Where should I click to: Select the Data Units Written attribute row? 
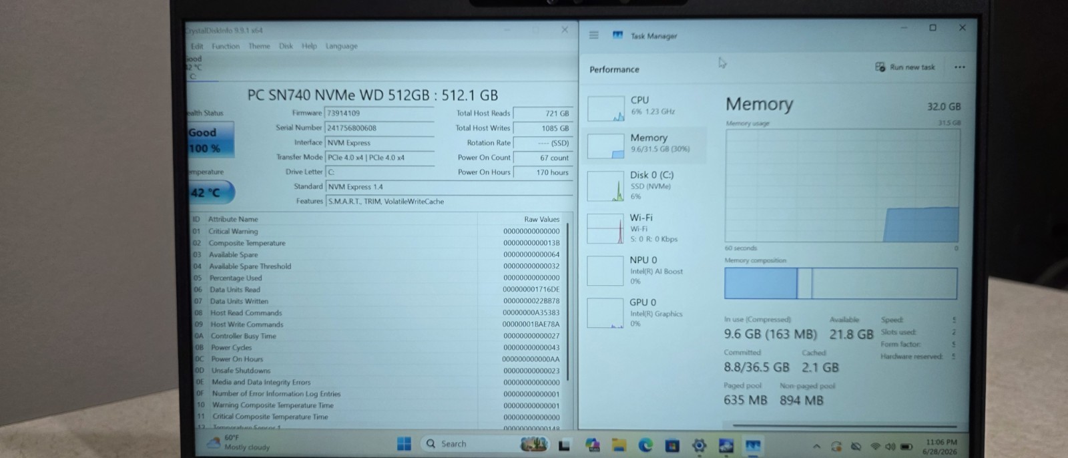(x=377, y=301)
